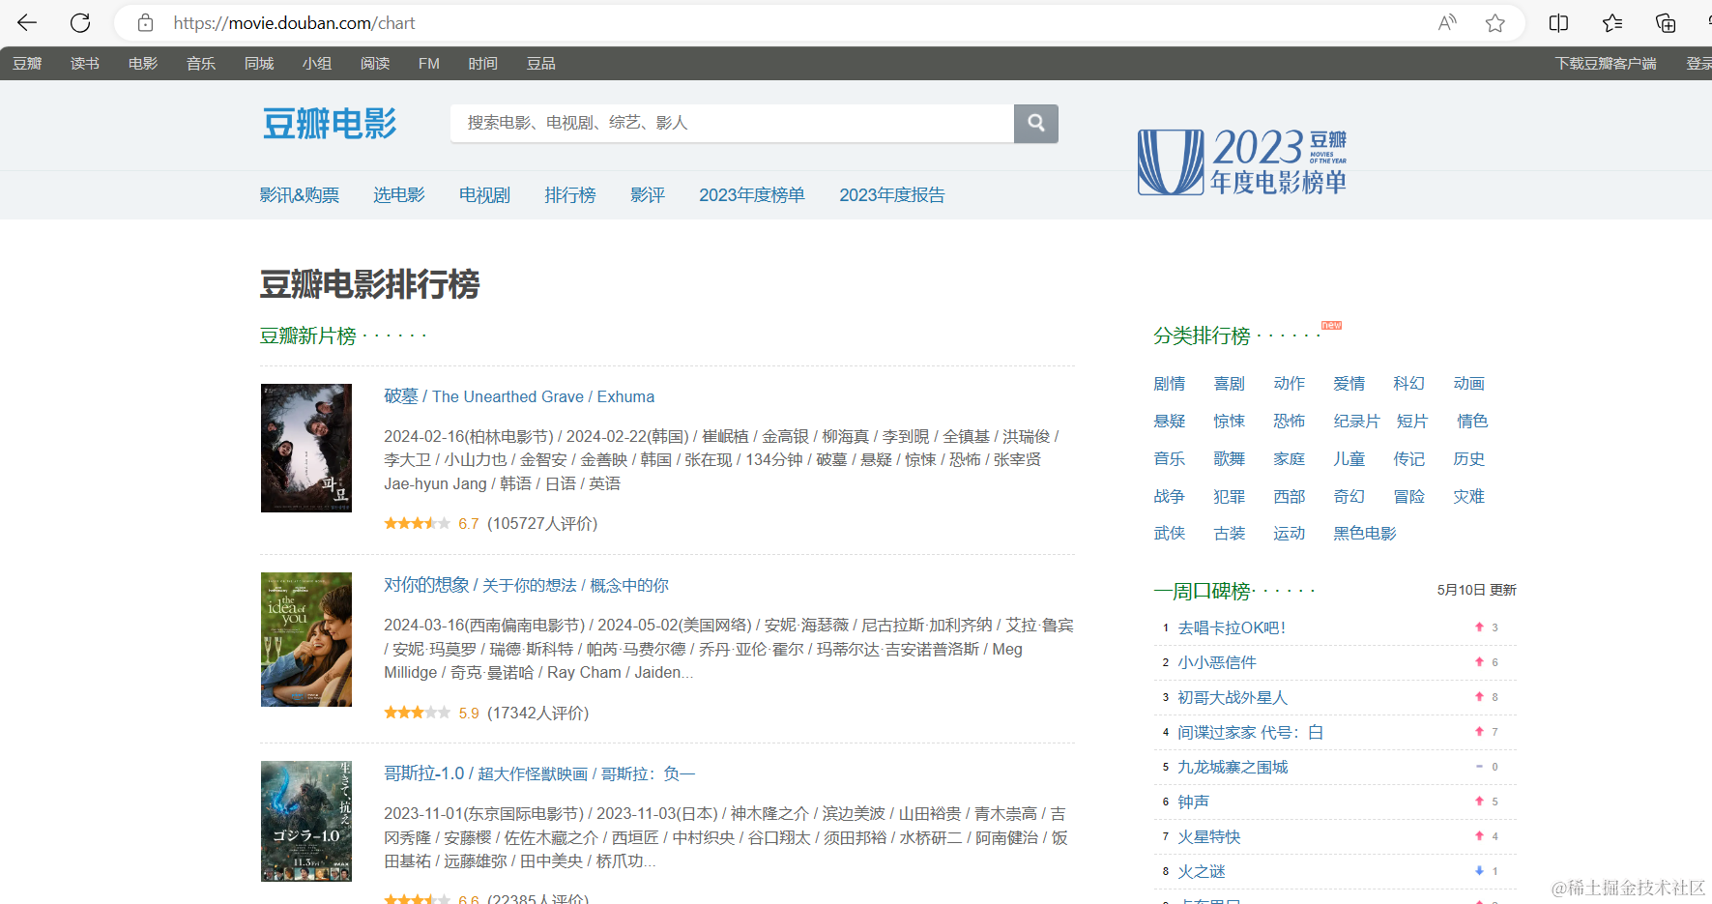Select 情色 category
Screen dimensions: 1712x904
coord(1472,422)
